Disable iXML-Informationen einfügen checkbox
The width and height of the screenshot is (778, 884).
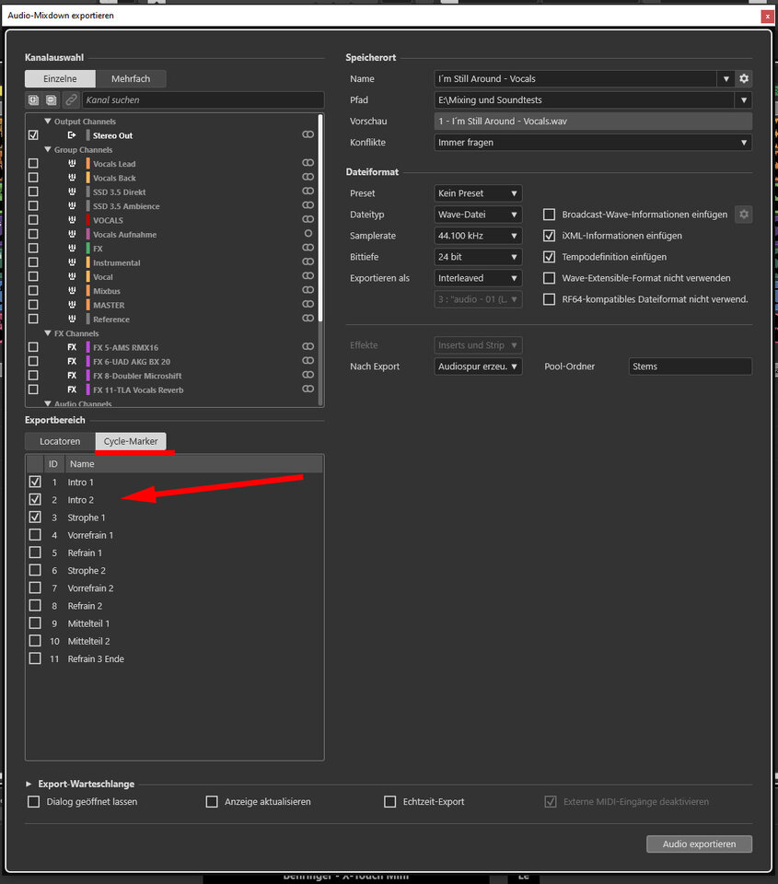[549, 236]
